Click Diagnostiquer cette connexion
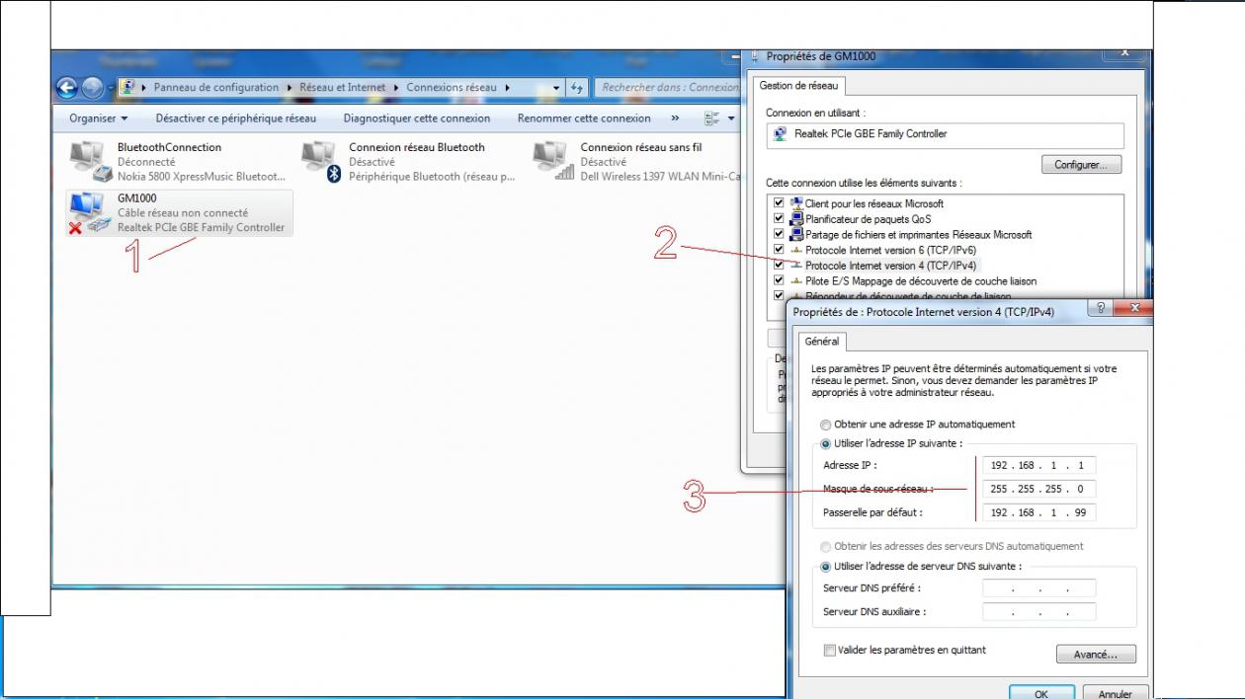This screenshot has height=699, width=1245. click(417, 118)
